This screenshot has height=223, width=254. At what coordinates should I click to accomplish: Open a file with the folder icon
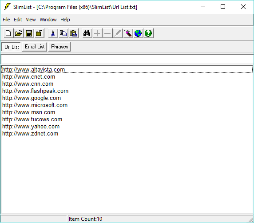click(x=19, y=33)
